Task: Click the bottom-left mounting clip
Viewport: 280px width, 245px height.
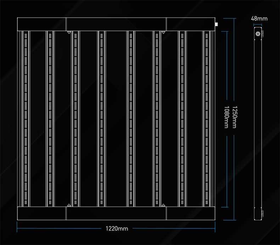Action: pos(68,205)
